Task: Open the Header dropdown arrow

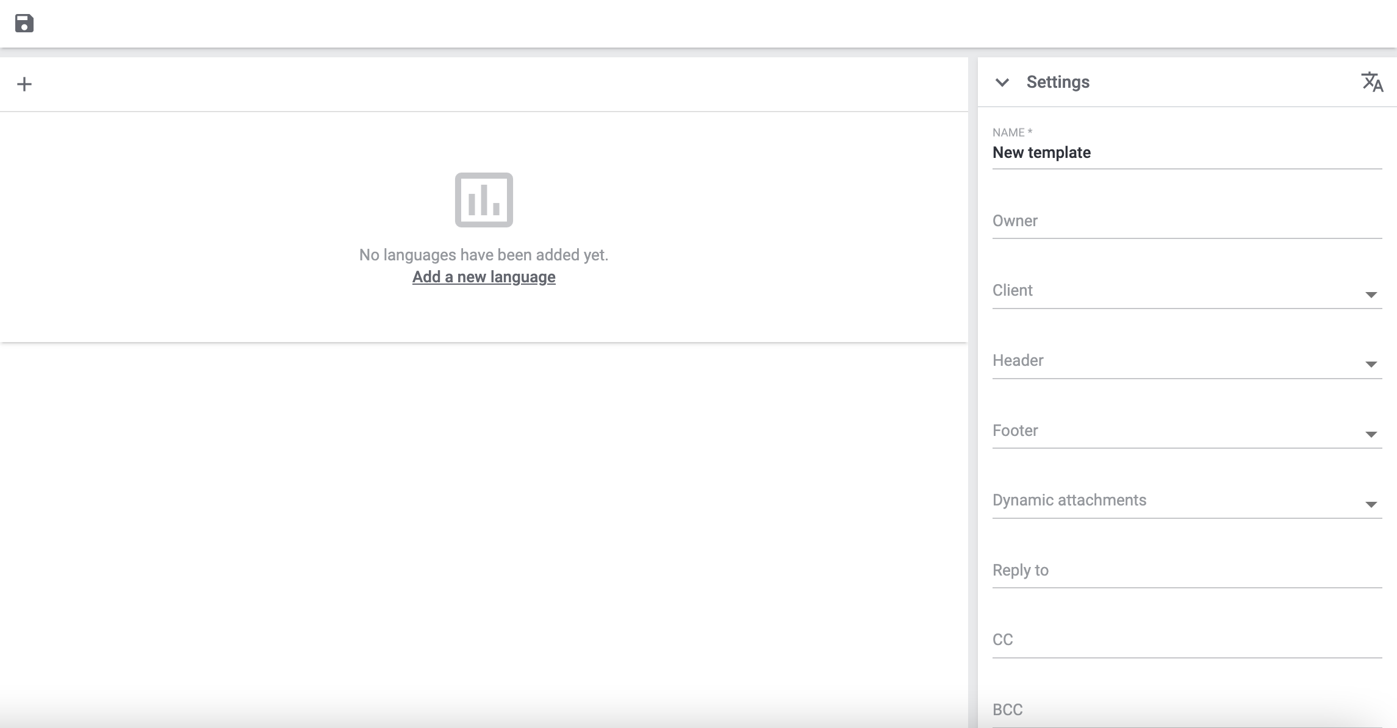Action: [x=1371, y=365]
